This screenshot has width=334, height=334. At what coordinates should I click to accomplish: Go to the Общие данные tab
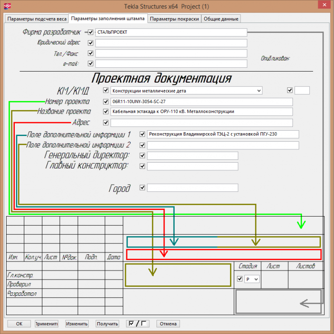(x=221, y=19)
